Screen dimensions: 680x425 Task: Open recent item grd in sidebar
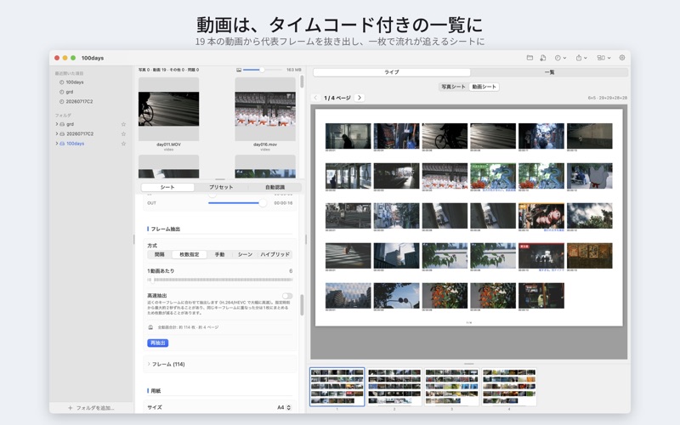tap(70, 92)
